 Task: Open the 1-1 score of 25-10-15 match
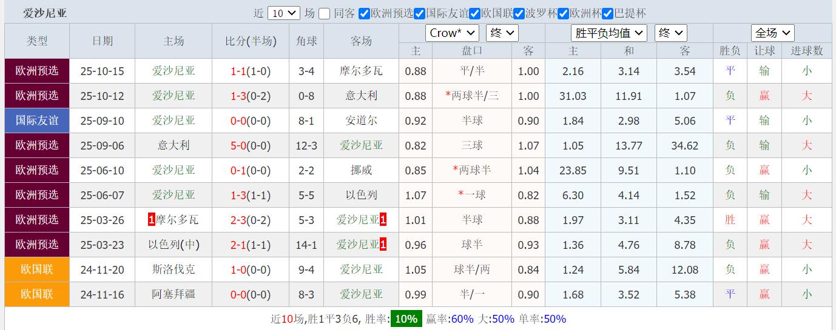point(238,71)
